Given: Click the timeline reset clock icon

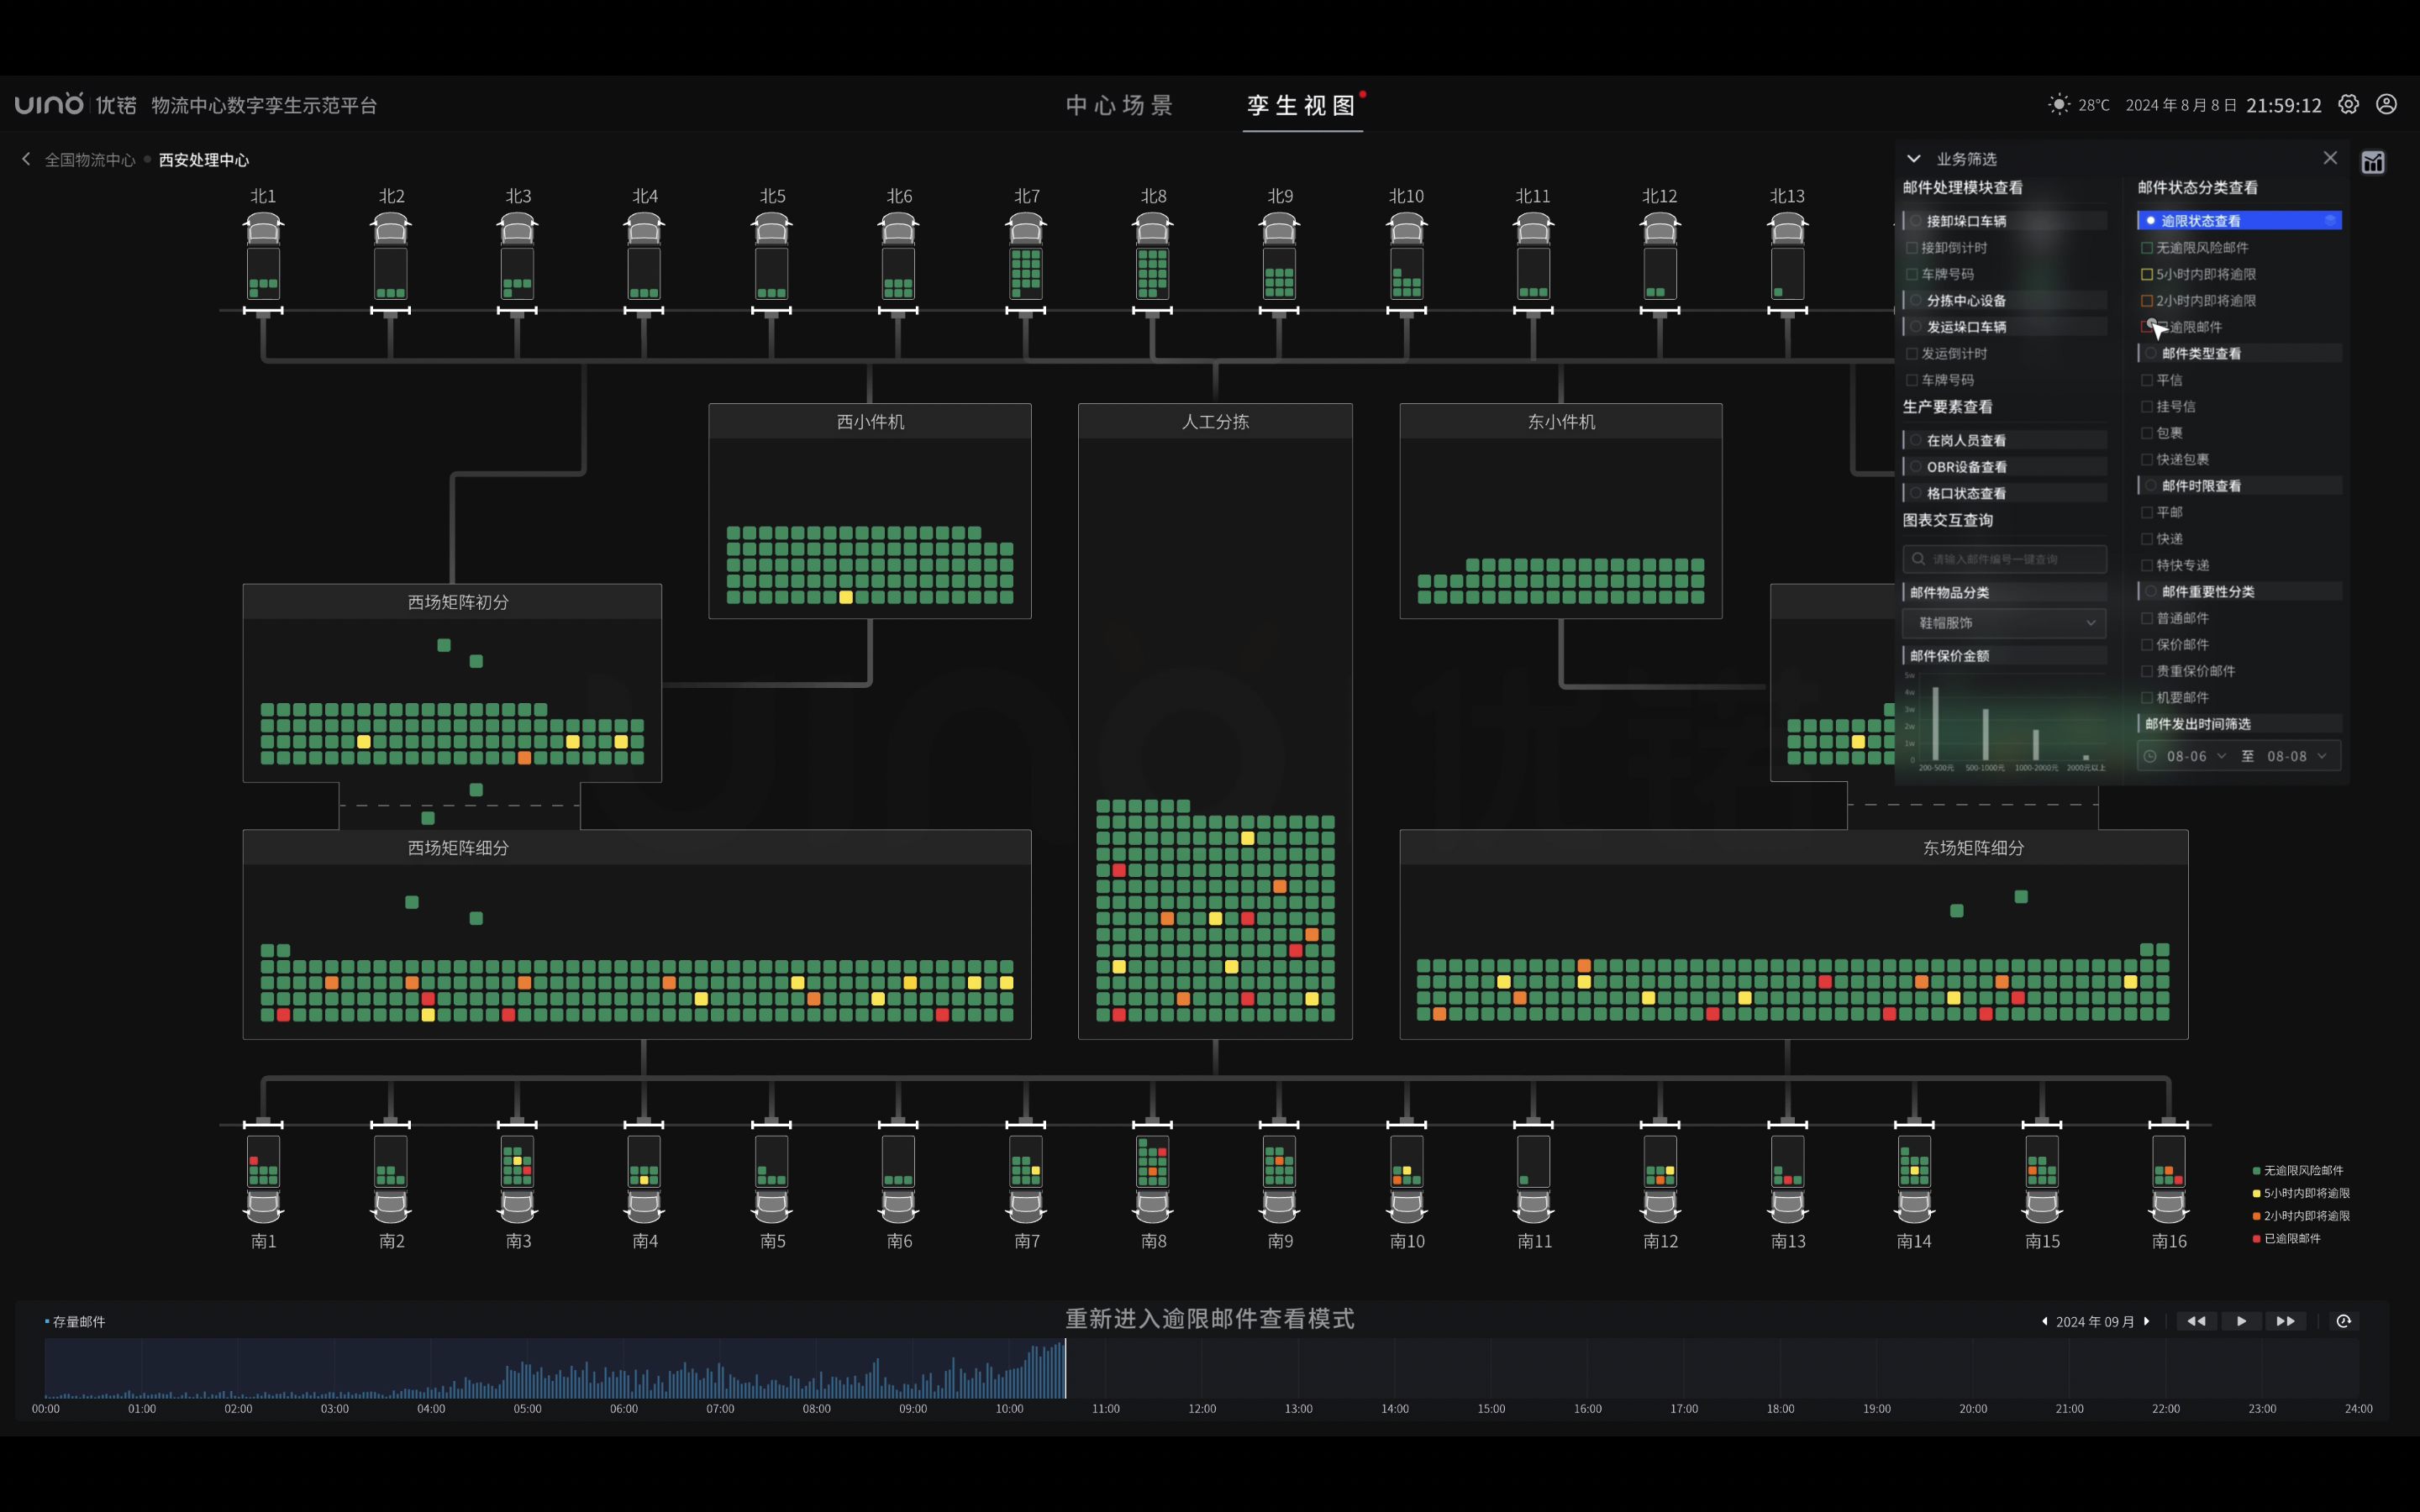Looking at the screenshot, I should (2343, 1321).
